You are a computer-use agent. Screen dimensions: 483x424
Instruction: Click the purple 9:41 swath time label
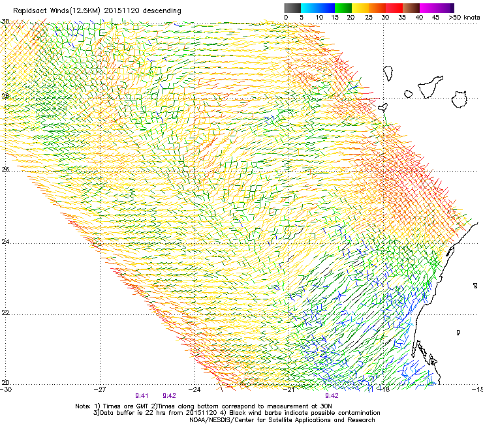coord(142,396)
